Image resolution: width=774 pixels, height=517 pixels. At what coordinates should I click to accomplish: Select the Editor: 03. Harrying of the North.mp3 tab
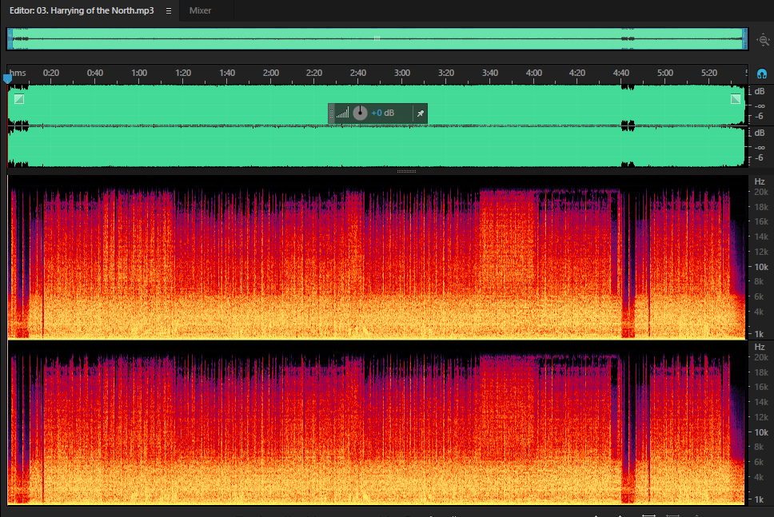coord(82,10)
